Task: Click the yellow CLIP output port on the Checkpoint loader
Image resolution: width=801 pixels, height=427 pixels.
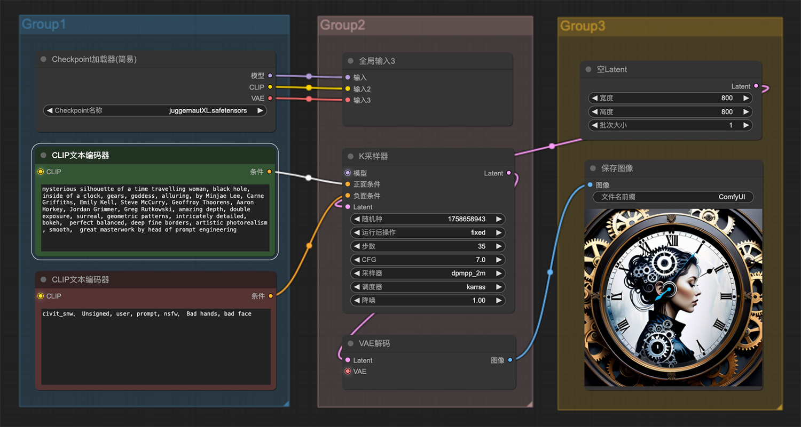Action: click(x=270, y=87)
